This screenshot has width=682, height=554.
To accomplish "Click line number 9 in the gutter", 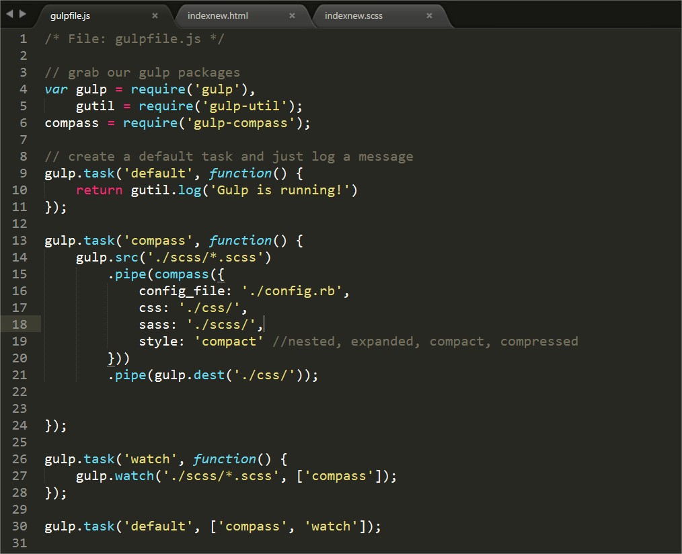I will point(24,173).
